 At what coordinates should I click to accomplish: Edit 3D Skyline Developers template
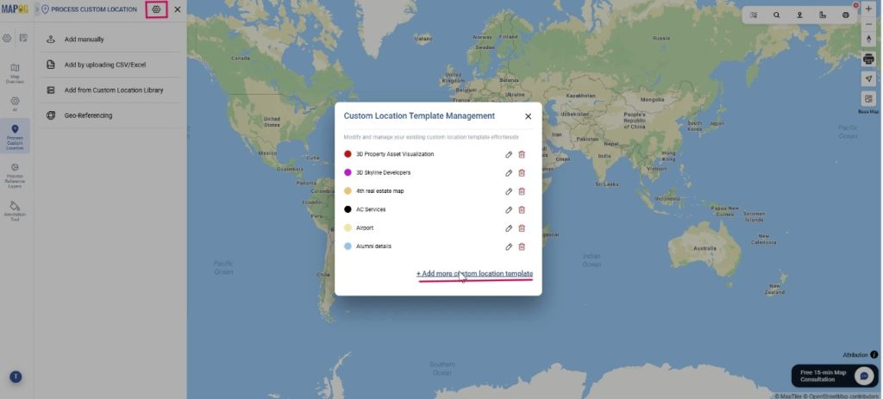pyautogui.click(x=509, y=172)
